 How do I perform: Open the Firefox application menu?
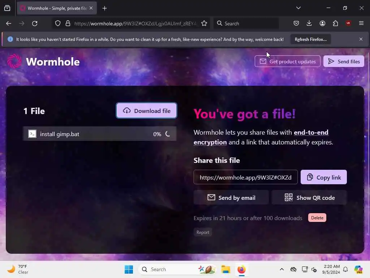(x=361, y=24)
